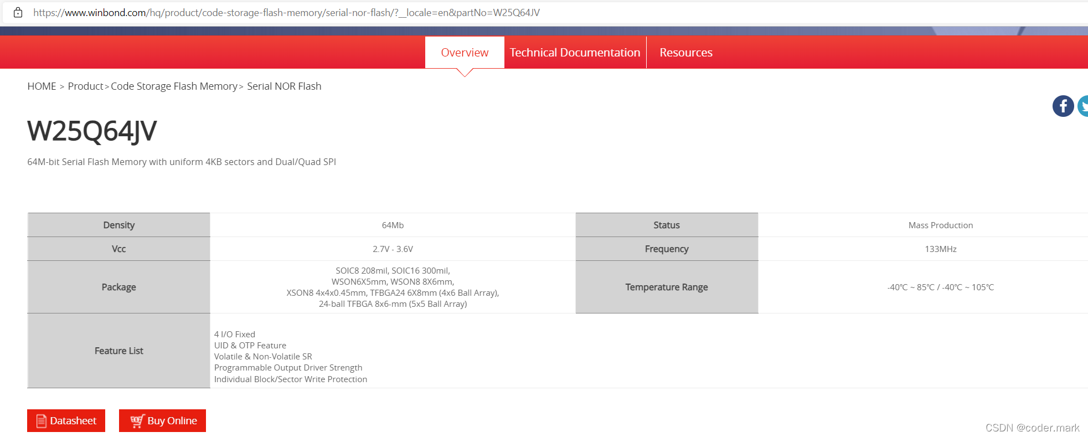This screenshot has height=437, width=1088.
Task: Open the Serial NOR Flash breadcrumb
Action: point(284,86)
